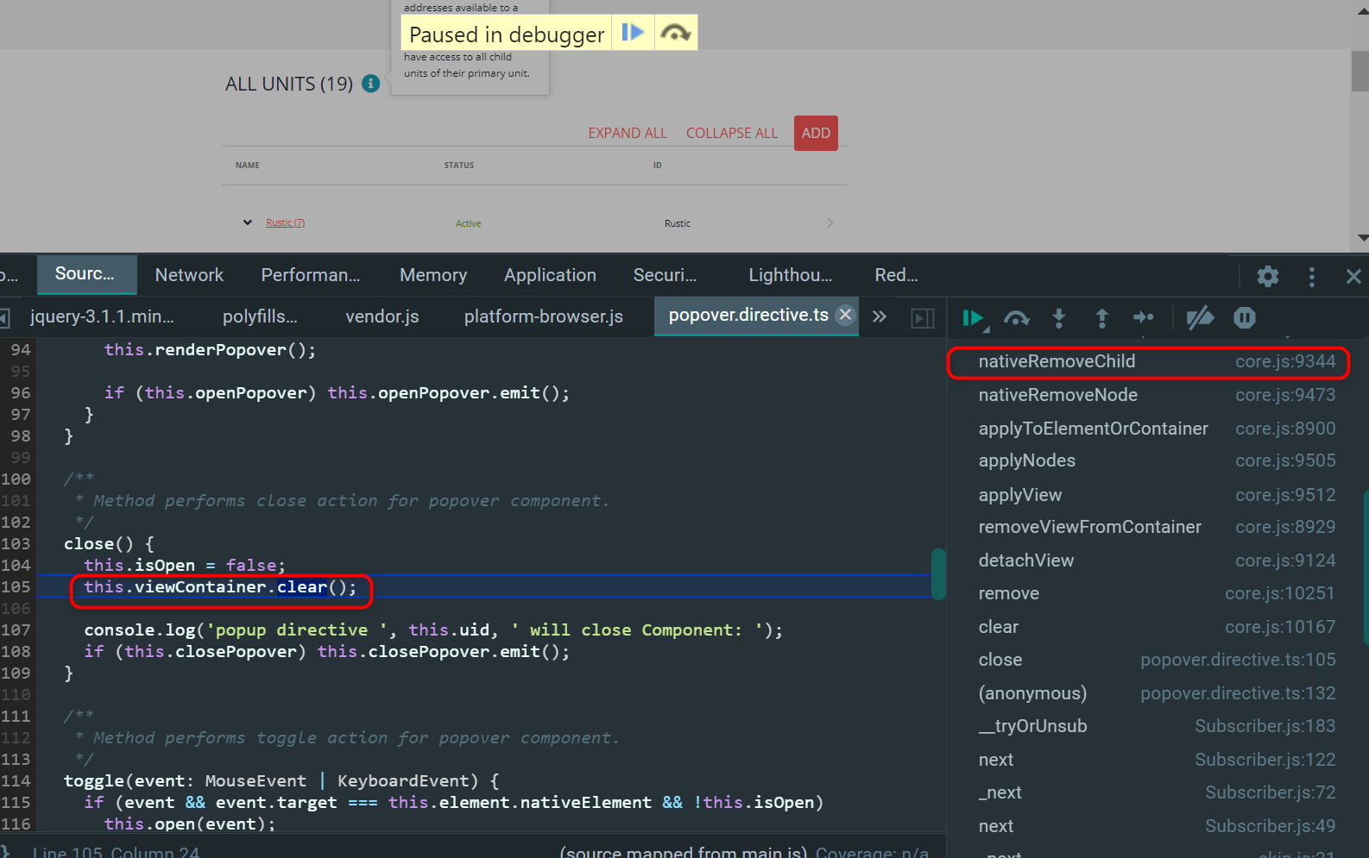1369x858 pixels.
Task: Select clear call stack frame
Action: [1156, 627]
